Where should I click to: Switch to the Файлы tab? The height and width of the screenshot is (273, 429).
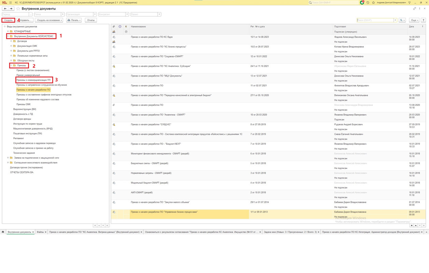(x=40, y=232)
